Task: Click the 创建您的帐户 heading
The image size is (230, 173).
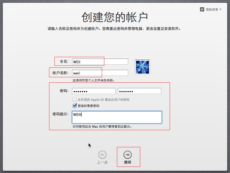Action: click(x=115, y=17)
